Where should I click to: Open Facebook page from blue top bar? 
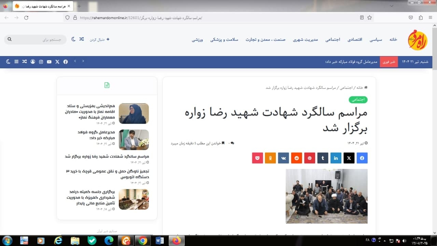point(66,61)
